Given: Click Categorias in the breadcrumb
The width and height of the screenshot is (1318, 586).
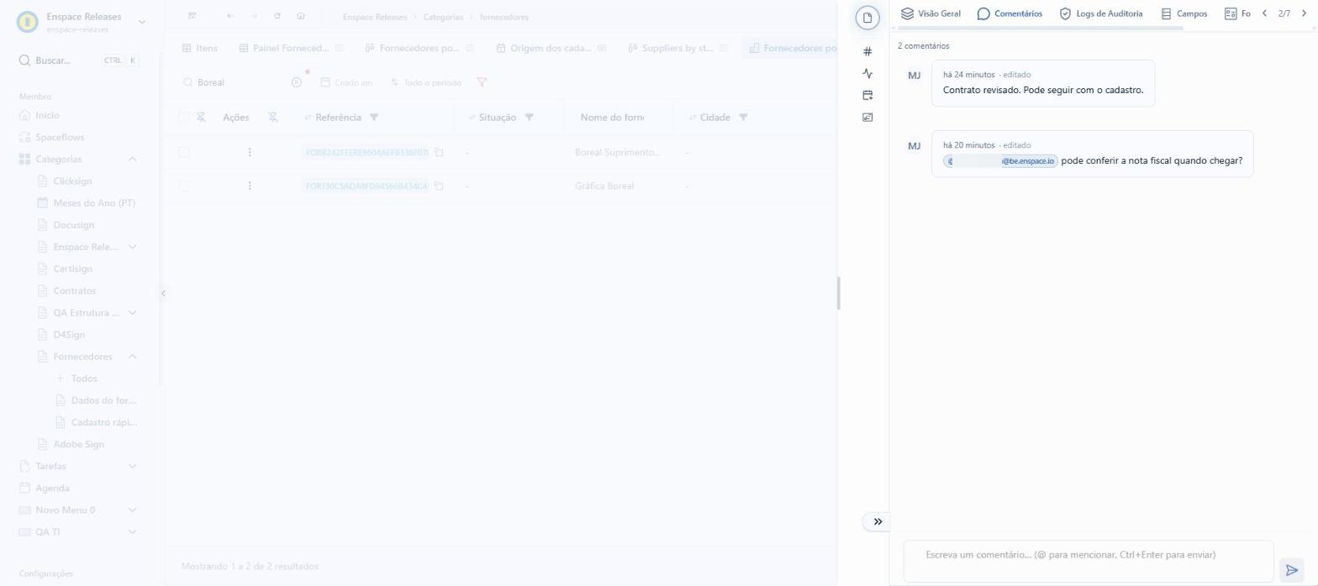Looking at the screenshot, I should [x=443, y=17].
